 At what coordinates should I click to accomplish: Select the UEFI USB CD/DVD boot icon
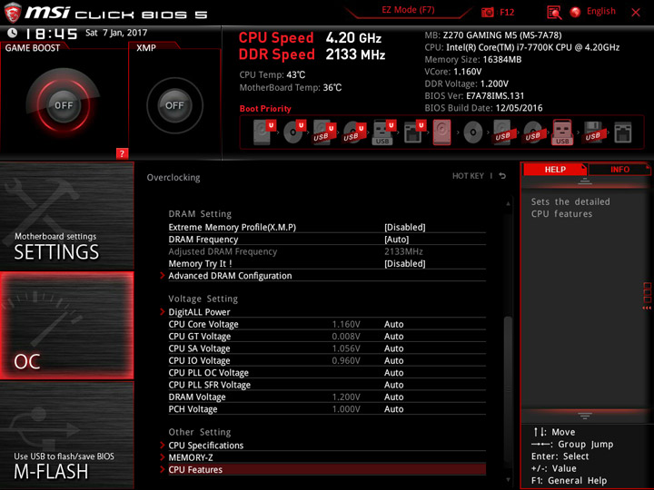click(354, 132)
